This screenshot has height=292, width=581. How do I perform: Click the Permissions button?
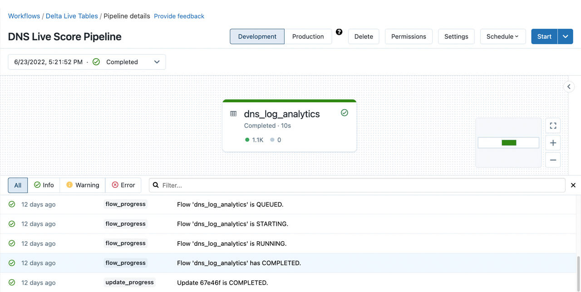click(409, 37)
